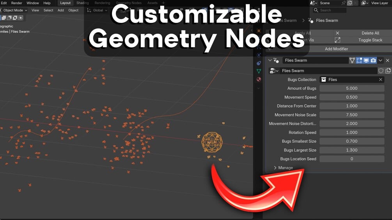The image size is (392, 220).
Task: Click the Bugs Smallest Size value field
Action: (x=352, y=141)
